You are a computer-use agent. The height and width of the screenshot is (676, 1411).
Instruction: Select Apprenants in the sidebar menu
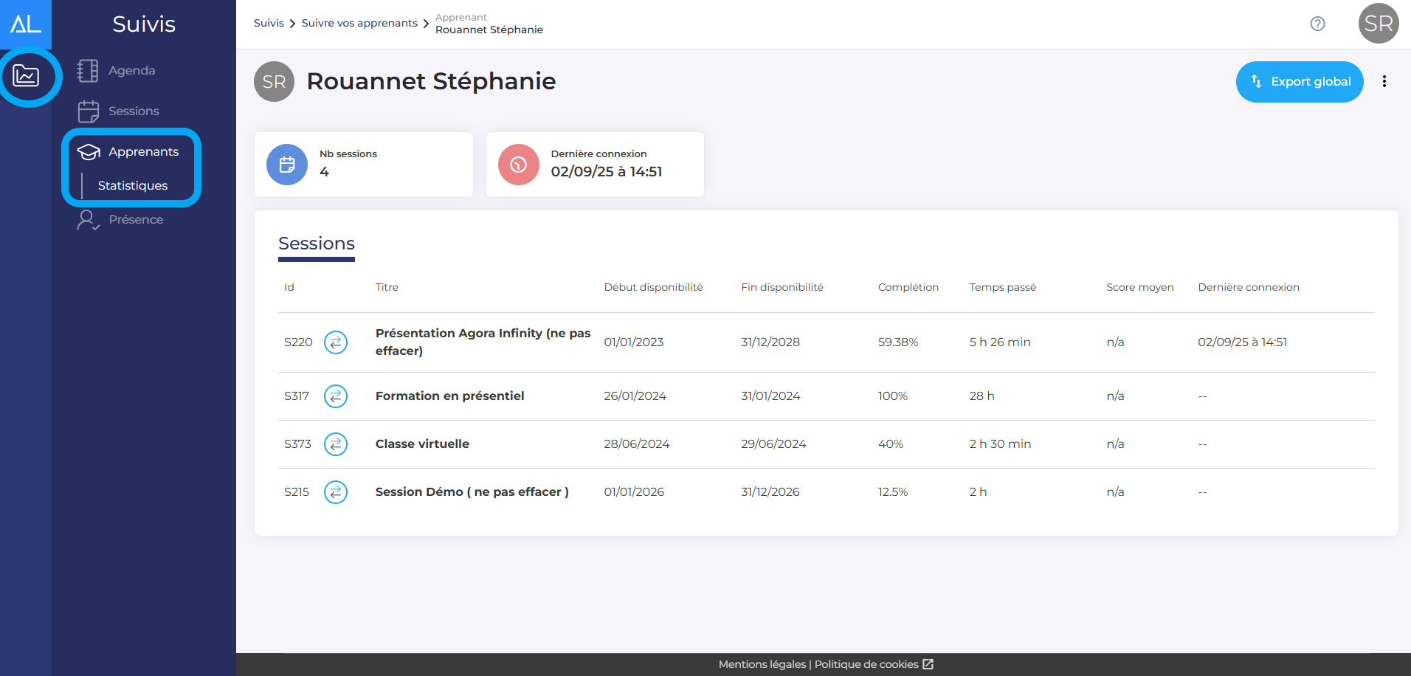[x=143, y=151]
